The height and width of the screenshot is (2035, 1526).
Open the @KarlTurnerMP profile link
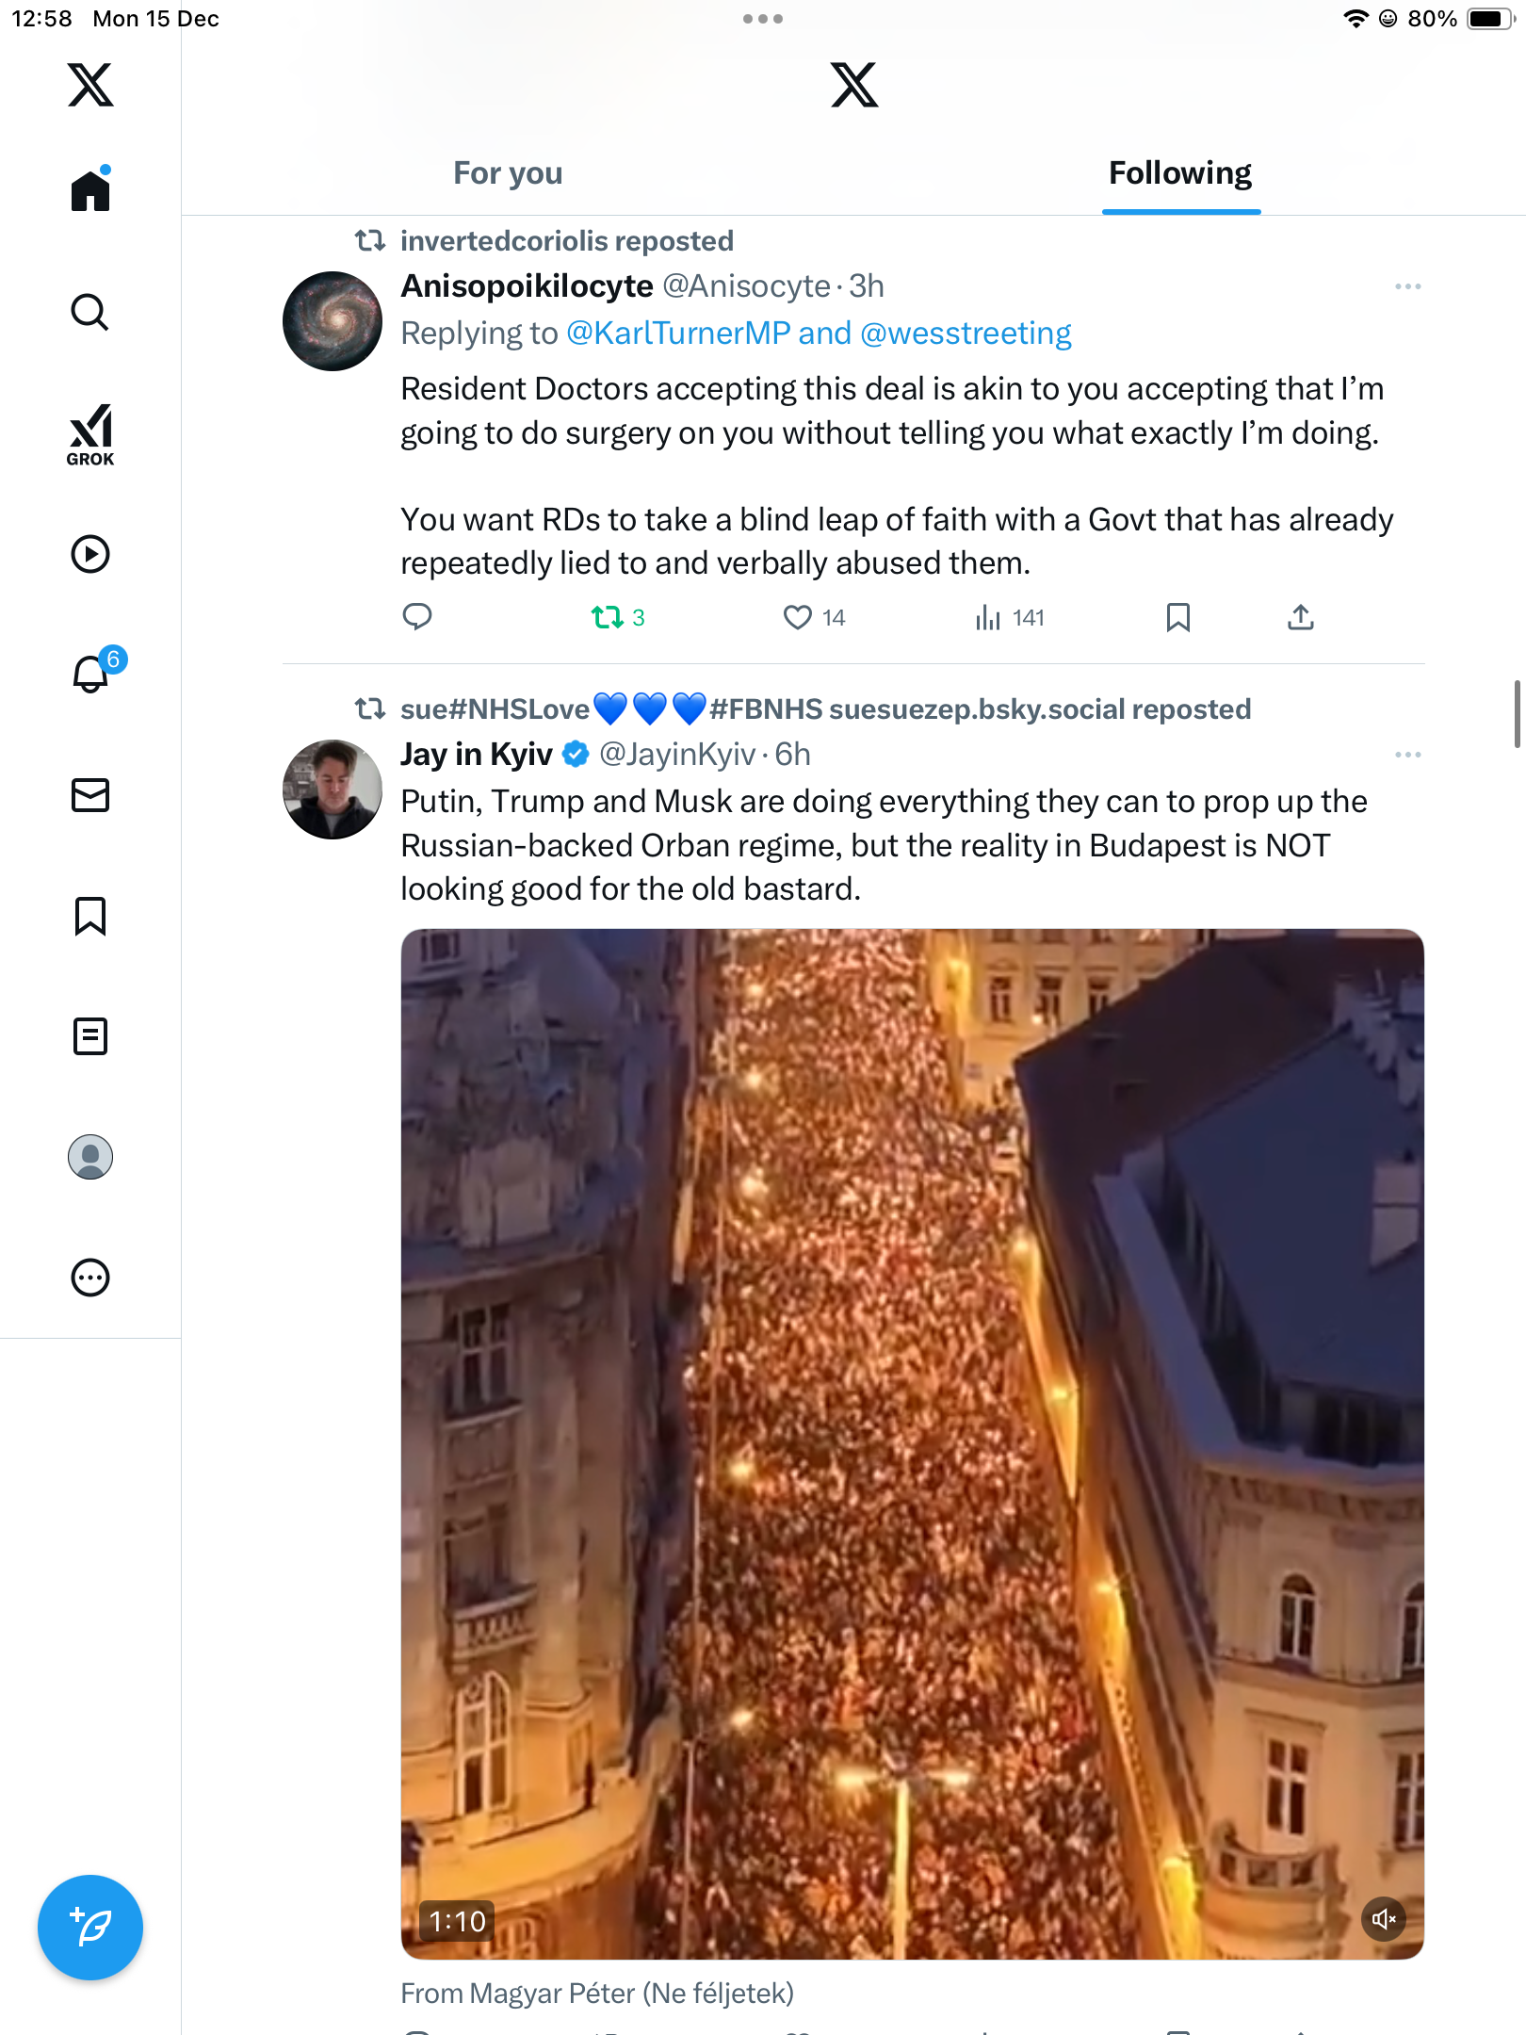click(x=678, y=334)
